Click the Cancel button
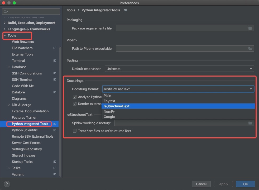259x190 pixels. click(201, 184)
